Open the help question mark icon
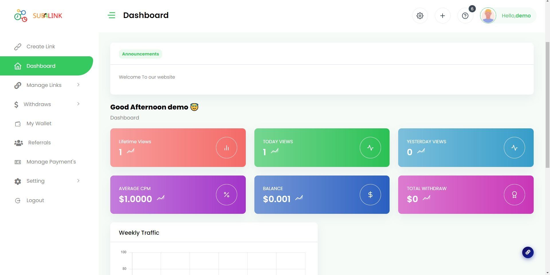Image resolution: width=550 pixels, height=275 pixels. point(465,16)
